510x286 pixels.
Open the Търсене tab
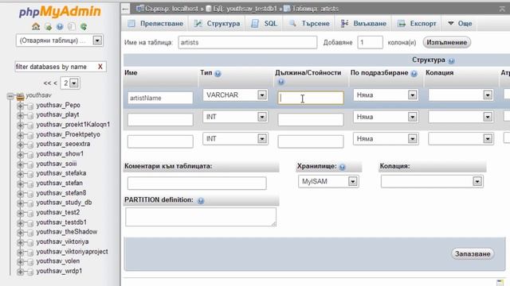click(x=309, y=23)
